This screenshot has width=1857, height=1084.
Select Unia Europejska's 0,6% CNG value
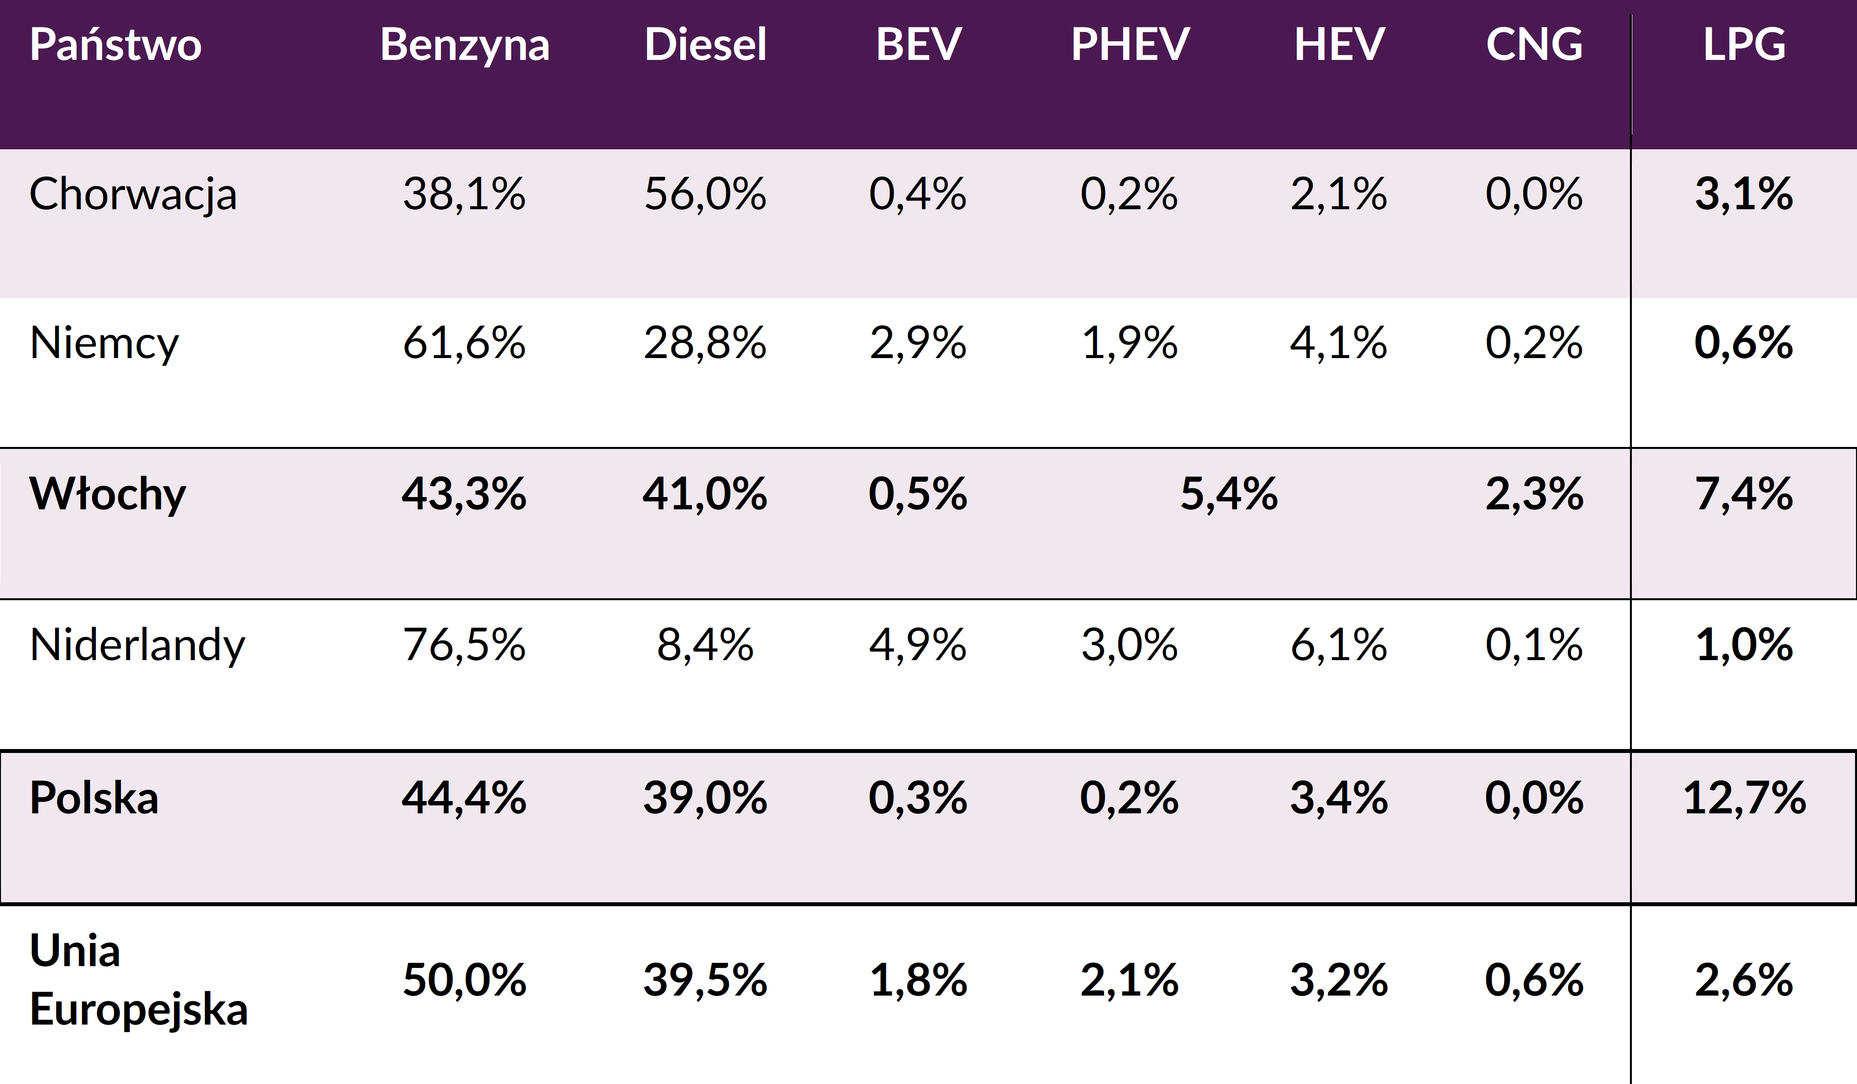coord(1534,980)
